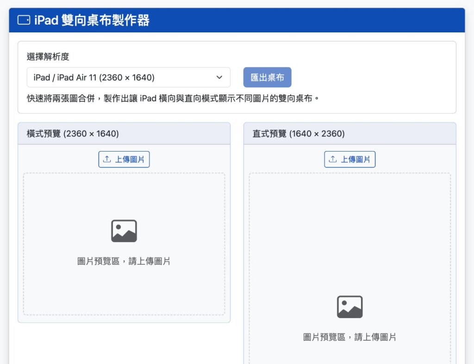Click the iPad 雙向桌布製作器 title text
This screenshot has width=474, height=364.
click(x=92, y=20)
